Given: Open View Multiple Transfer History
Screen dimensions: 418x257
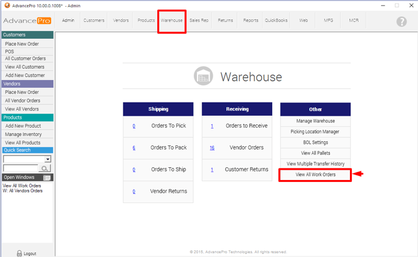Looking at the screenshot, I should point(315,164).
